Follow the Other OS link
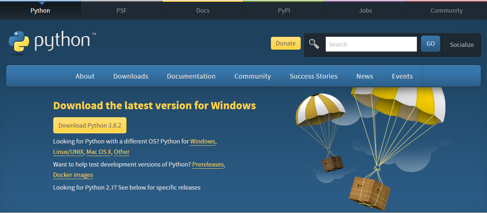This screenshot has height=213, width=487. 121,152
